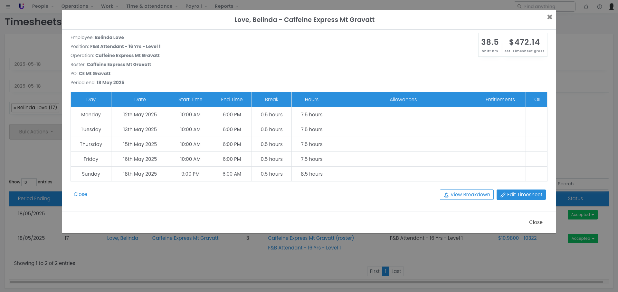Click the Edit Timesheet button
618x292 pixels.
point(521,195)
